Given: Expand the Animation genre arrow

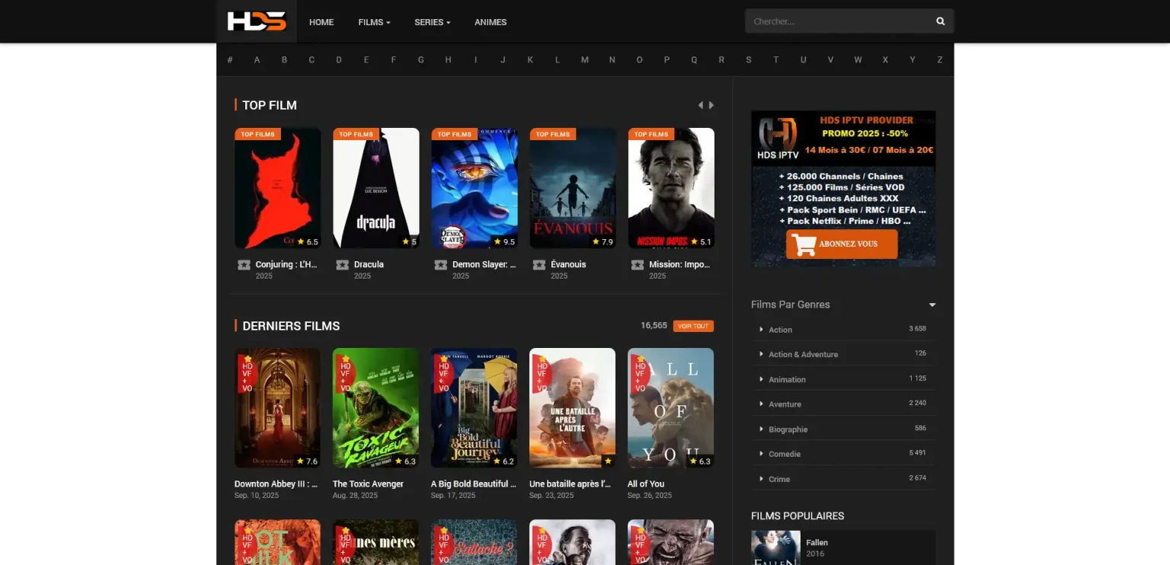Looking at the screenshot, I should (761, 379).
